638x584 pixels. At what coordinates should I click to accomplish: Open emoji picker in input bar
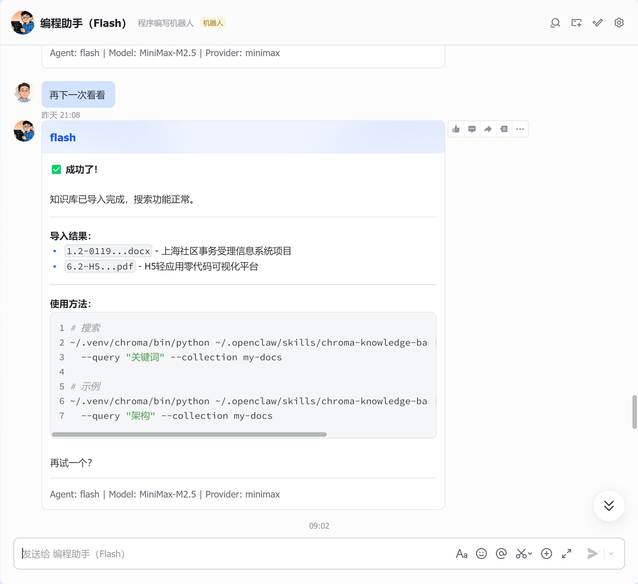[x=481, y=554]
